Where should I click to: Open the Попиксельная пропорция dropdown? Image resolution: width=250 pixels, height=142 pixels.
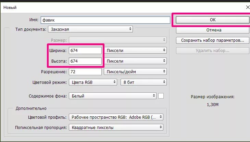click(116, 127)
